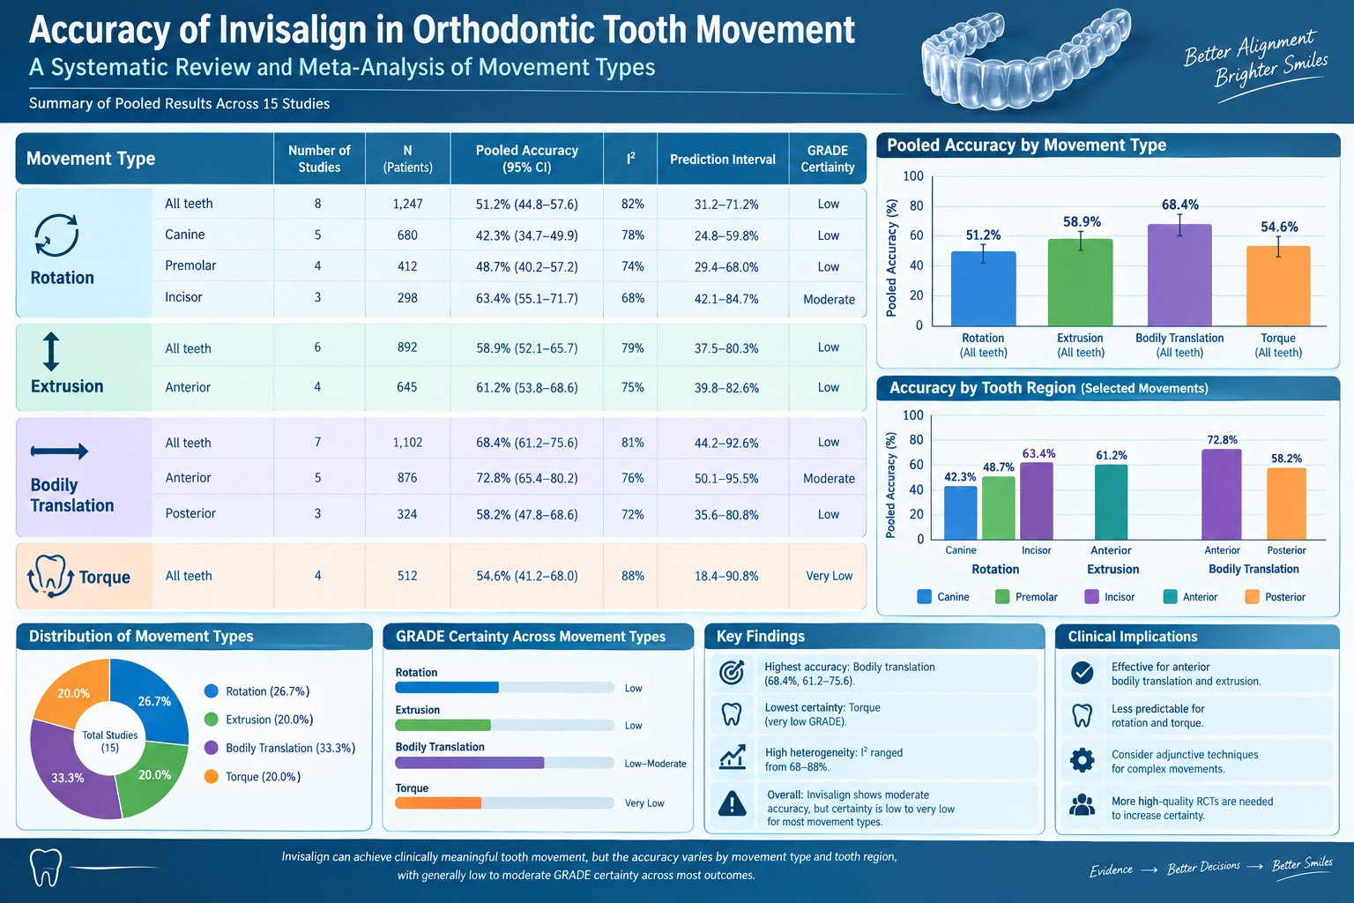The height and width of the screenshot is (903, 1354).
Task: Click the tooth icon beside Lowest certainty
Action: [733, 713]
